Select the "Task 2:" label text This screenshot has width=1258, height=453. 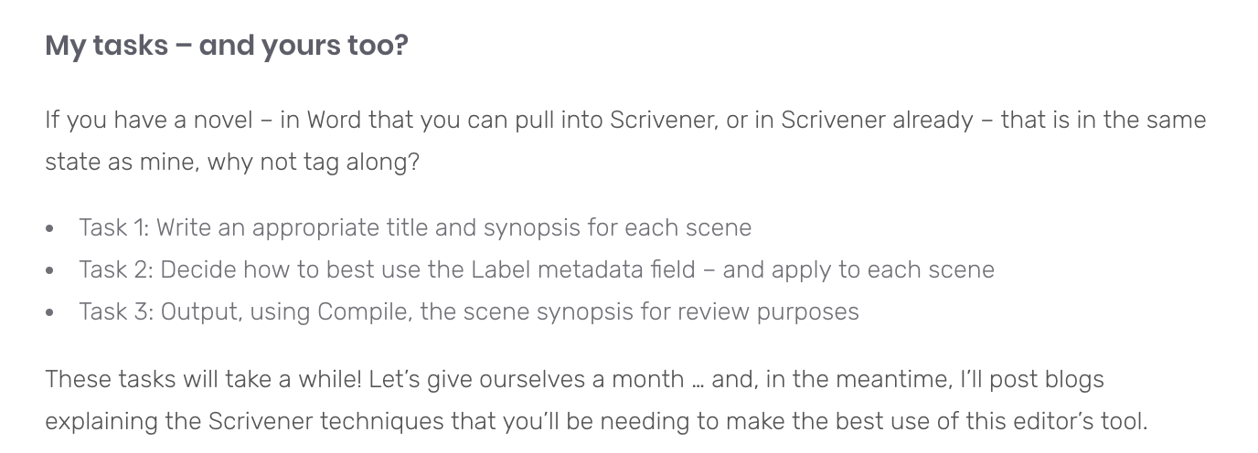coord(115,269)
